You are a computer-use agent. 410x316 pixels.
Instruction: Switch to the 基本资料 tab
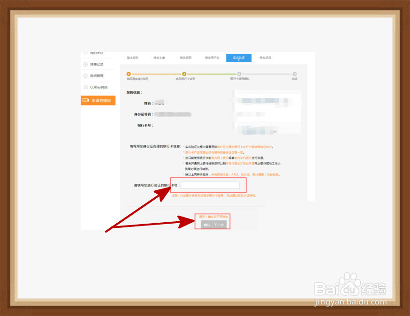click(x=133, y=58)
